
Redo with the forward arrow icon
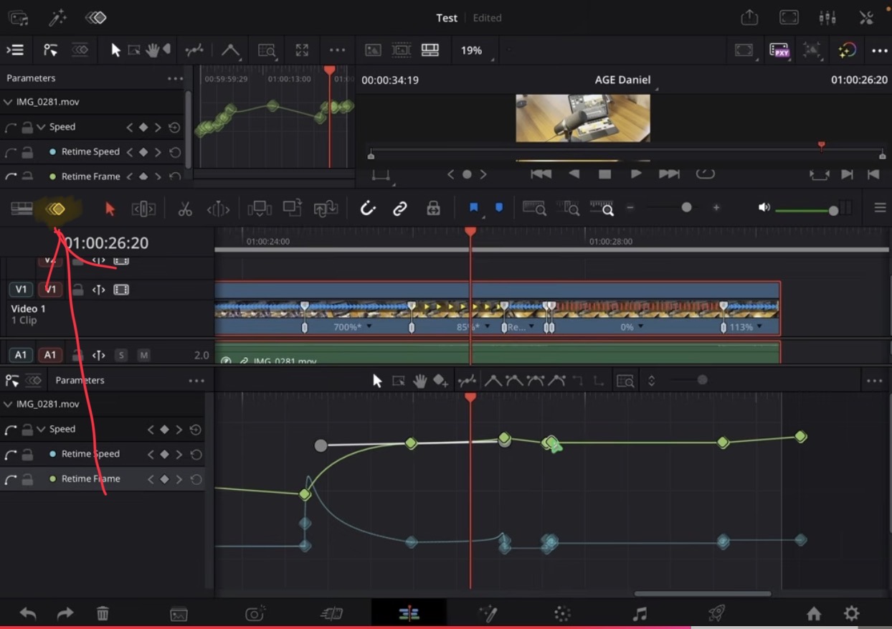pos(65,613)
